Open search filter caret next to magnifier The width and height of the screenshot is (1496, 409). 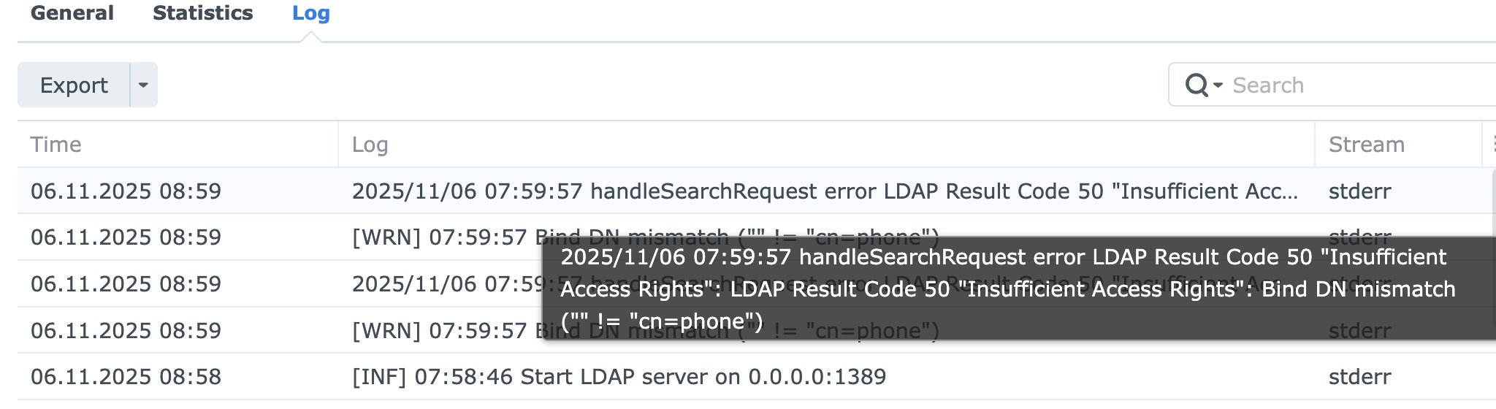pyautogui.click(x=1218, y=85)
